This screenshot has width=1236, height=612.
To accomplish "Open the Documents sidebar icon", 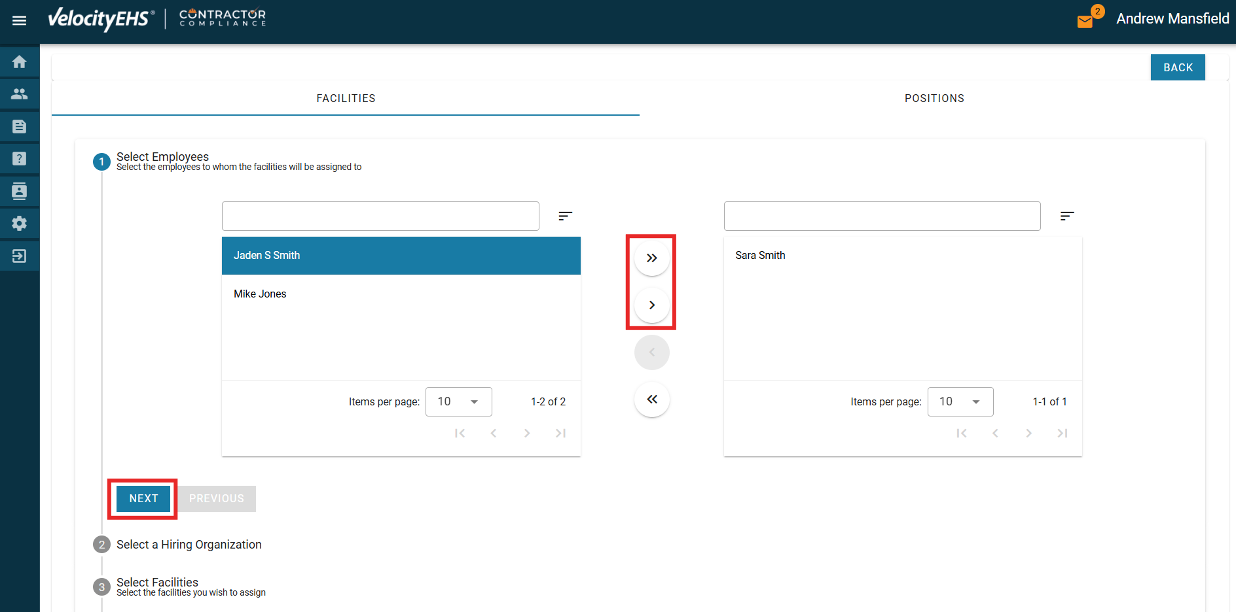I will (x=20, y=126).
